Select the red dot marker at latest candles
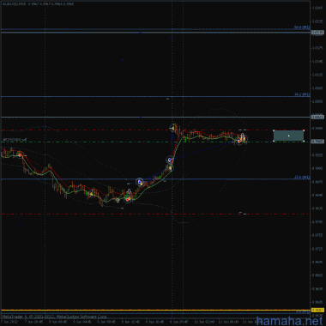This screenshot has height=326, width=326. (x=239, y=142)
